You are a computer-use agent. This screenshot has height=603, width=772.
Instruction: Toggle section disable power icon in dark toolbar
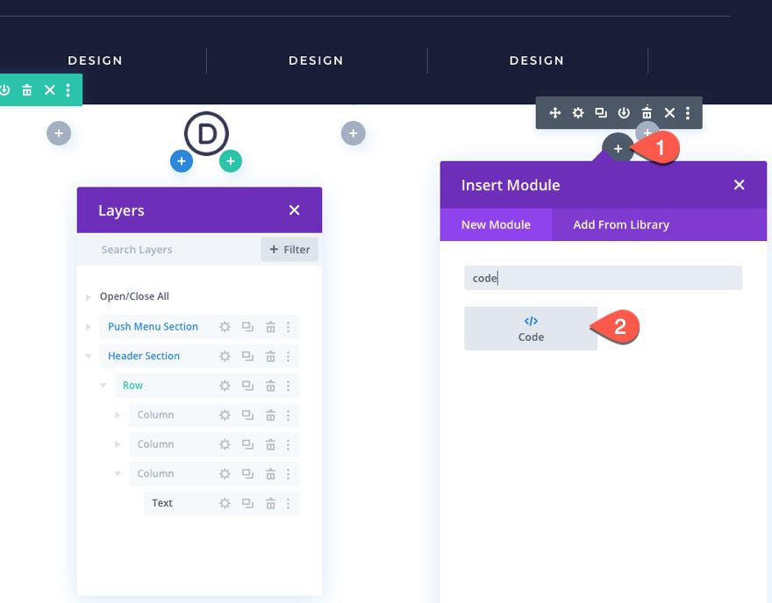click(x=623, y=112)
